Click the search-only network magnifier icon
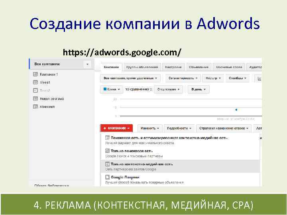The image size is (287, 215). point(108,151)
